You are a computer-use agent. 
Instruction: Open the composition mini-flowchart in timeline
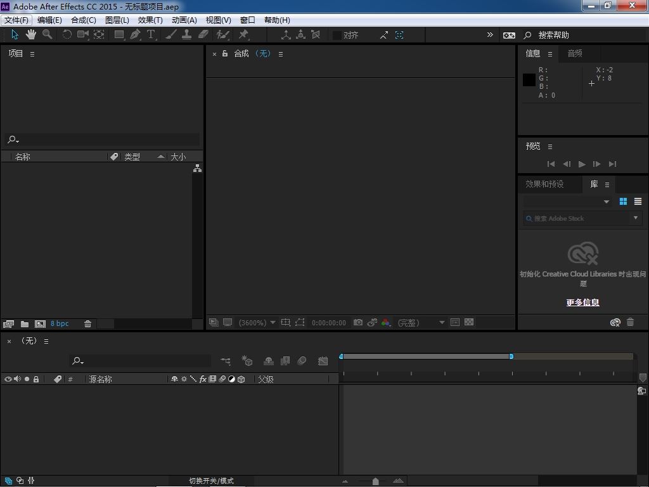pyautogui.click(x=226, y=361)
